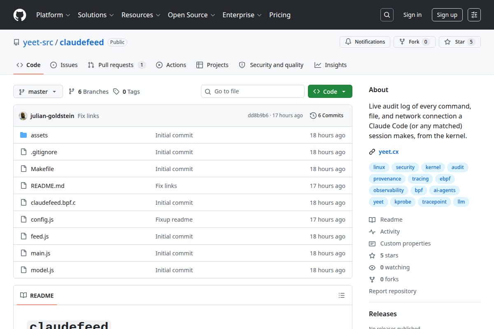Click the file icon next to main.js
The width and height of the screenshot is (494, 329).
click(23, 253)
